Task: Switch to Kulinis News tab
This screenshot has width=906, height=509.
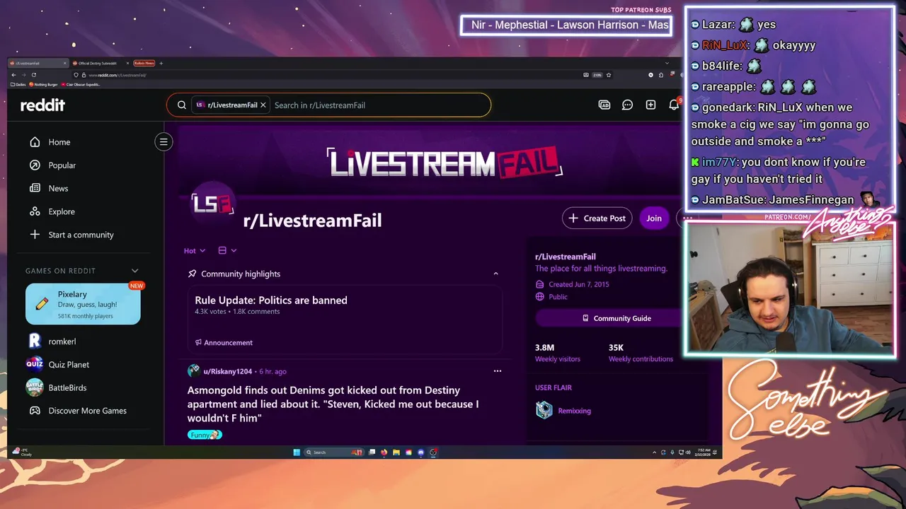Action: point(144,63)
